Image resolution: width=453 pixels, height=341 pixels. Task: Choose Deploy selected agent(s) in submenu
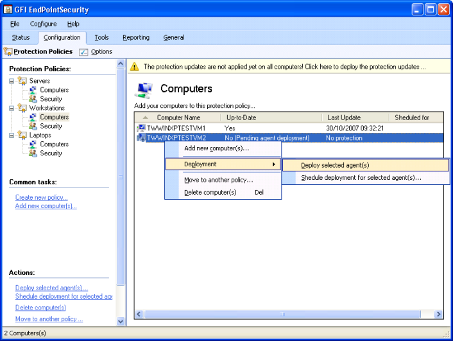[x=366, y=165]
